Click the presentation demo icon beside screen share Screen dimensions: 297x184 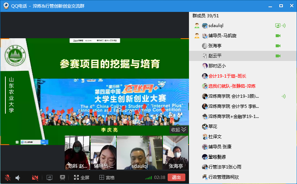[x=63, y=178]
